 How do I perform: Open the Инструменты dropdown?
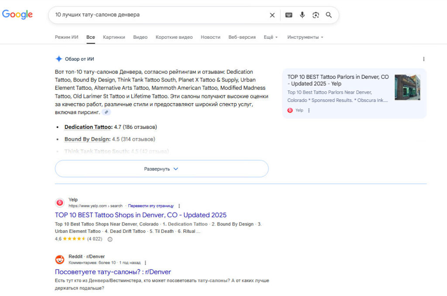[305, 37]
